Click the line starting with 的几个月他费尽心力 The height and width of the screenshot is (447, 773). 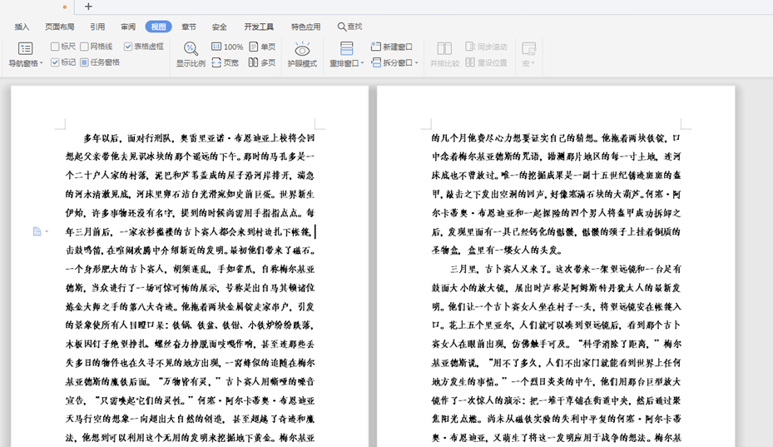[x=556, y=138]
